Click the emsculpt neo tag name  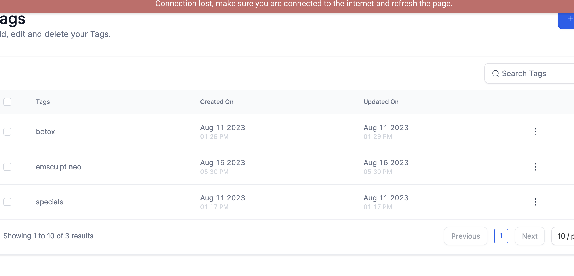[59, 167]
